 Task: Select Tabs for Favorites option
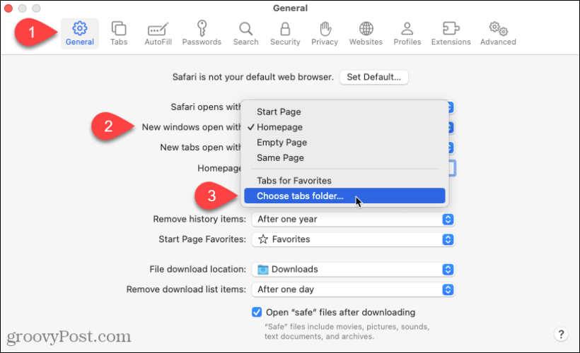pos(344,181)
